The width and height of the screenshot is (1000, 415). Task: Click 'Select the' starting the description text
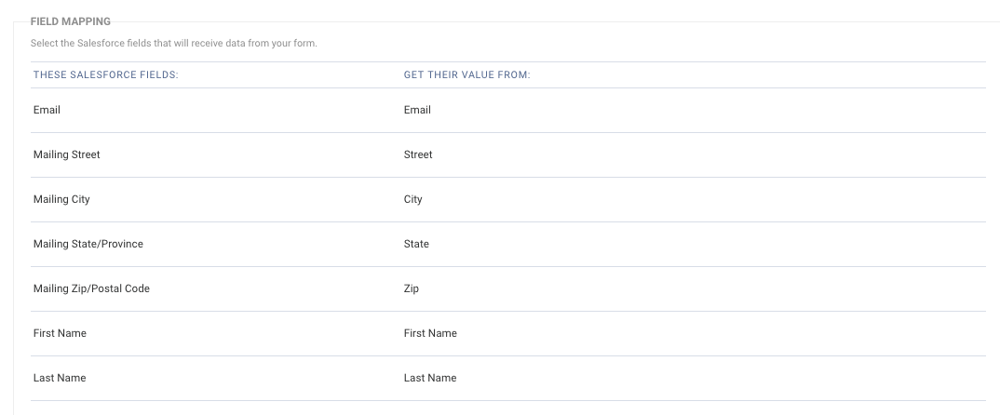[x=52, y=44]
